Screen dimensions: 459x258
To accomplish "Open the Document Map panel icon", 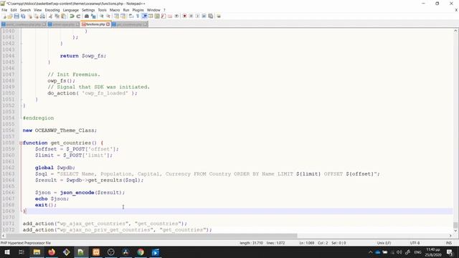I will [157, 16].
